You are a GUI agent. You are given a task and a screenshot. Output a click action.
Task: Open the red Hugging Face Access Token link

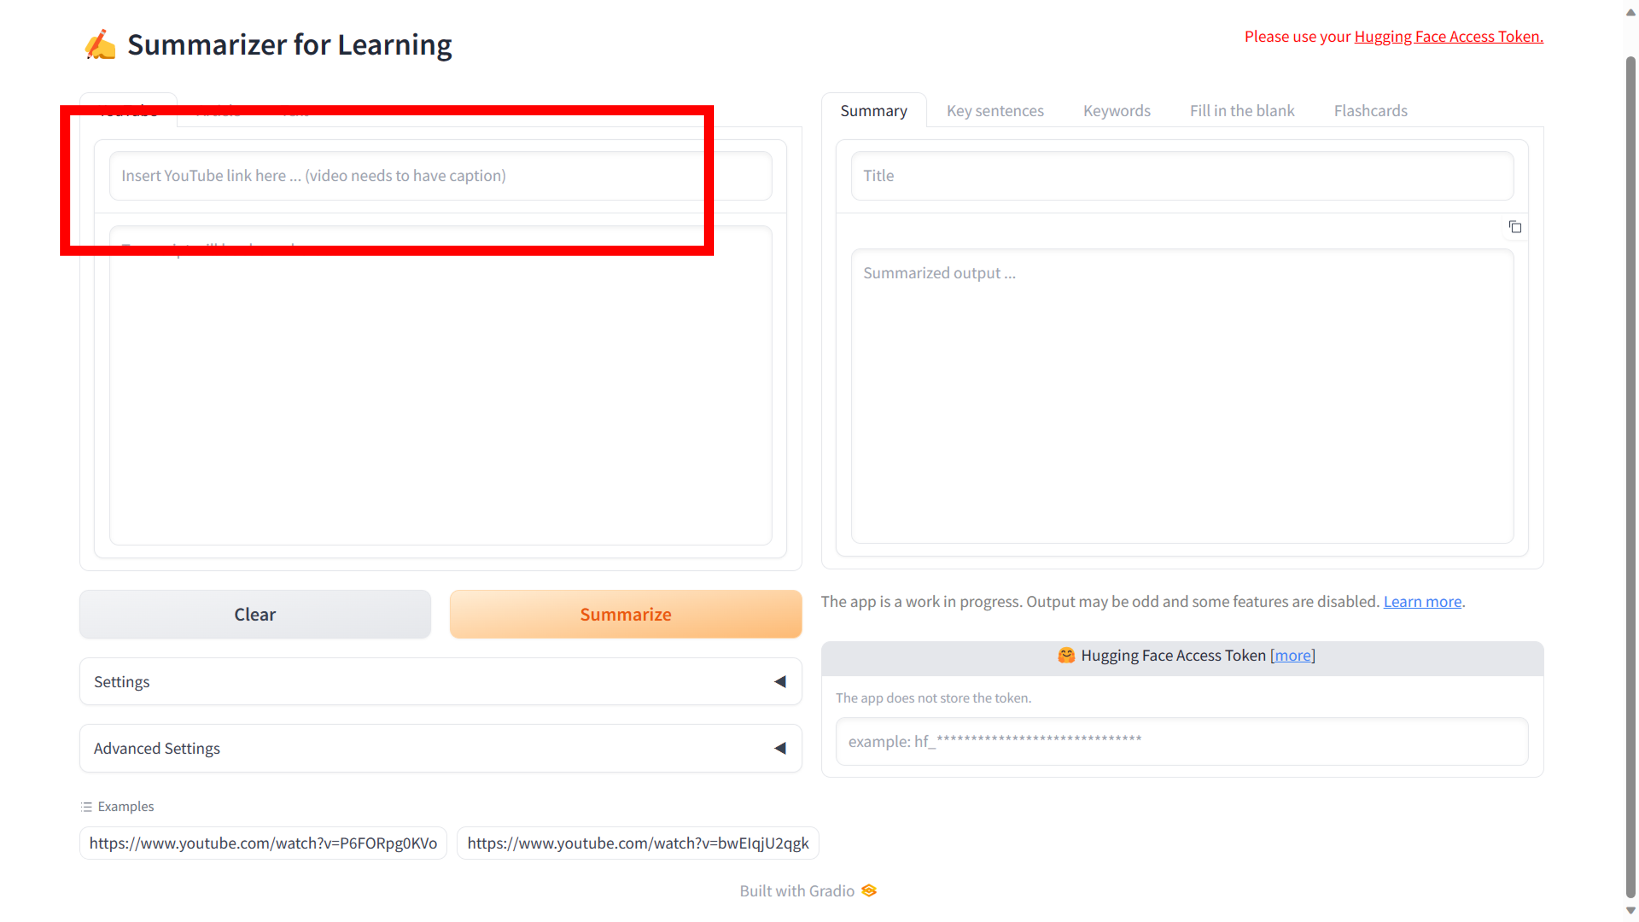[1448, 37]
